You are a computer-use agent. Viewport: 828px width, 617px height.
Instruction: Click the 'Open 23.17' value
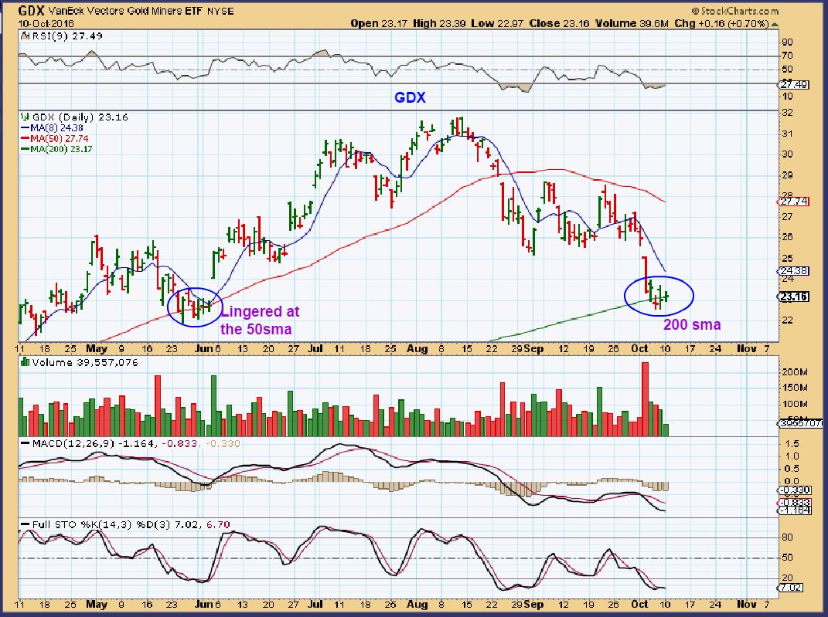(377, 24)
